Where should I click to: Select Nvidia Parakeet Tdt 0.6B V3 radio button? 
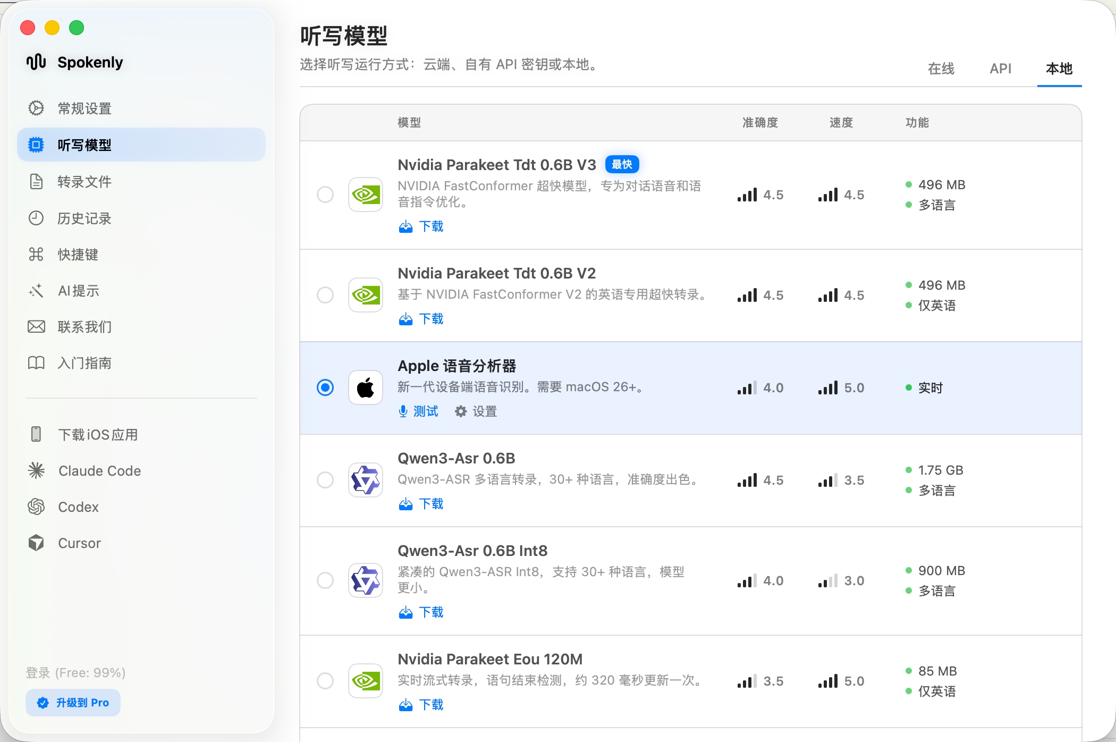click(325, 195)
